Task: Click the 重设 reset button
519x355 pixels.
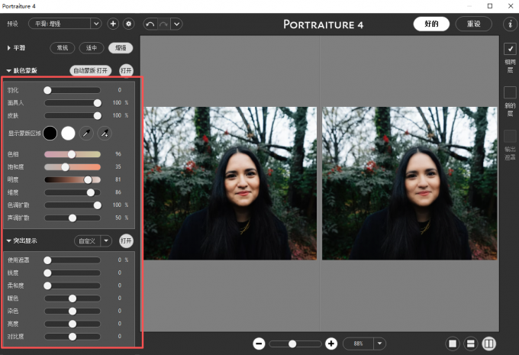Action: pos(473,24)
